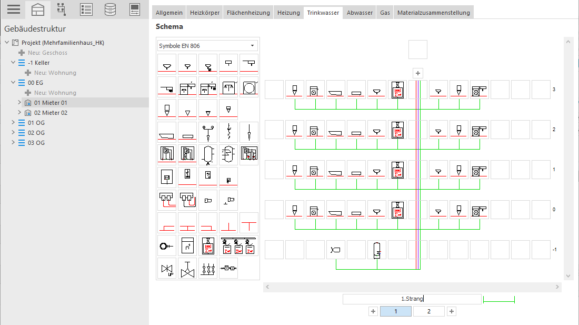
Task: Pick the red T-piece pipe palette symbol
Action: pos(249,223)
